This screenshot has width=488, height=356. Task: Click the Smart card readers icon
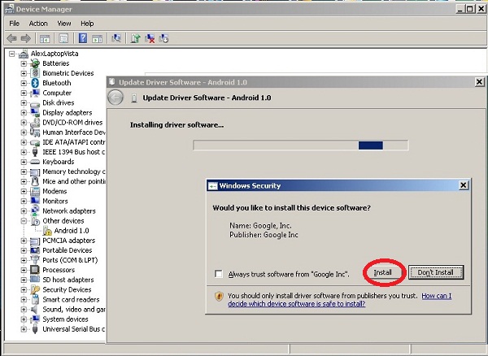tap(35, 299)
